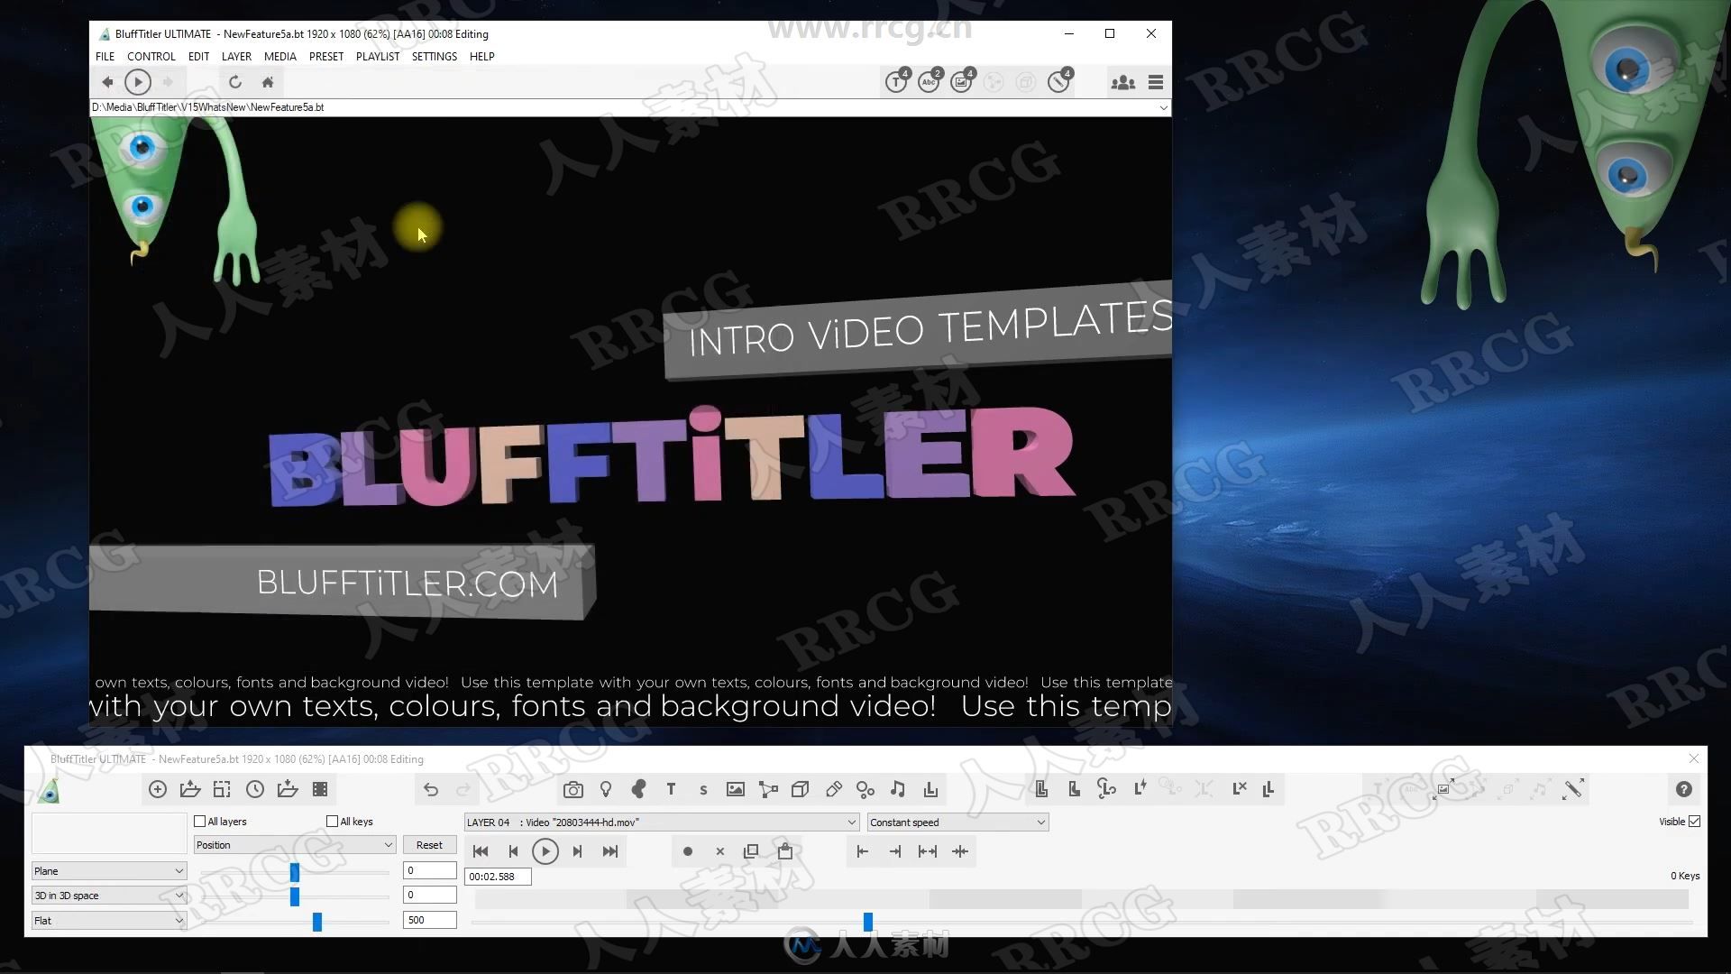Click the timeline playhead marker
Screen dimensions: 1731x974
tap(868, 922)
